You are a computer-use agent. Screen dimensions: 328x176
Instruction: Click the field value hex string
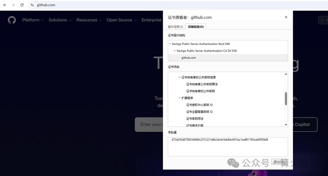click(220, 139)
